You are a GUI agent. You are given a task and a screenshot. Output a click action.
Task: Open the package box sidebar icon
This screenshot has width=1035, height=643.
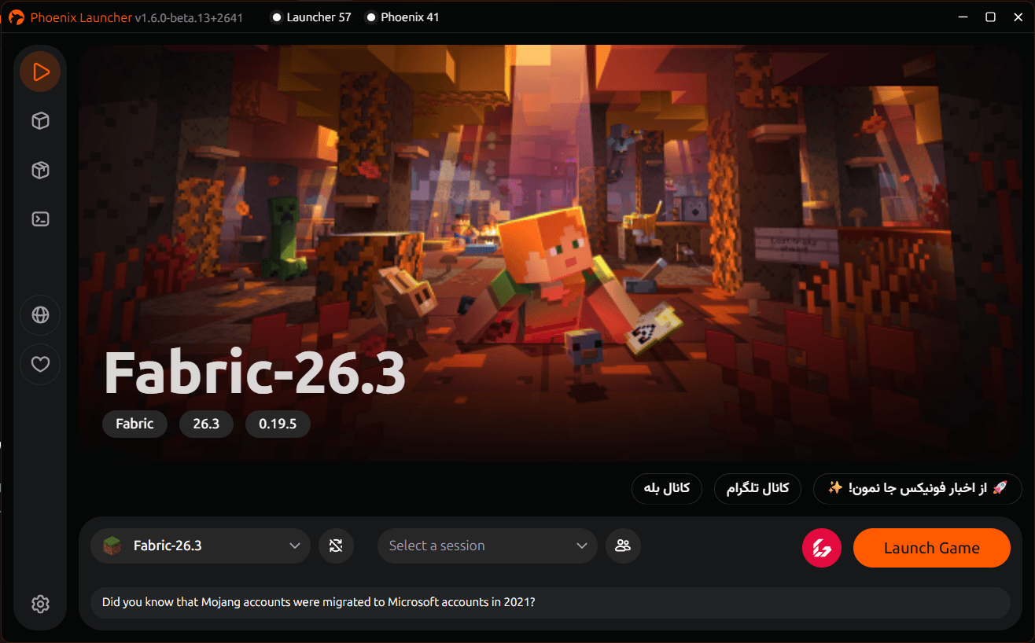click(x=41, y=170)
